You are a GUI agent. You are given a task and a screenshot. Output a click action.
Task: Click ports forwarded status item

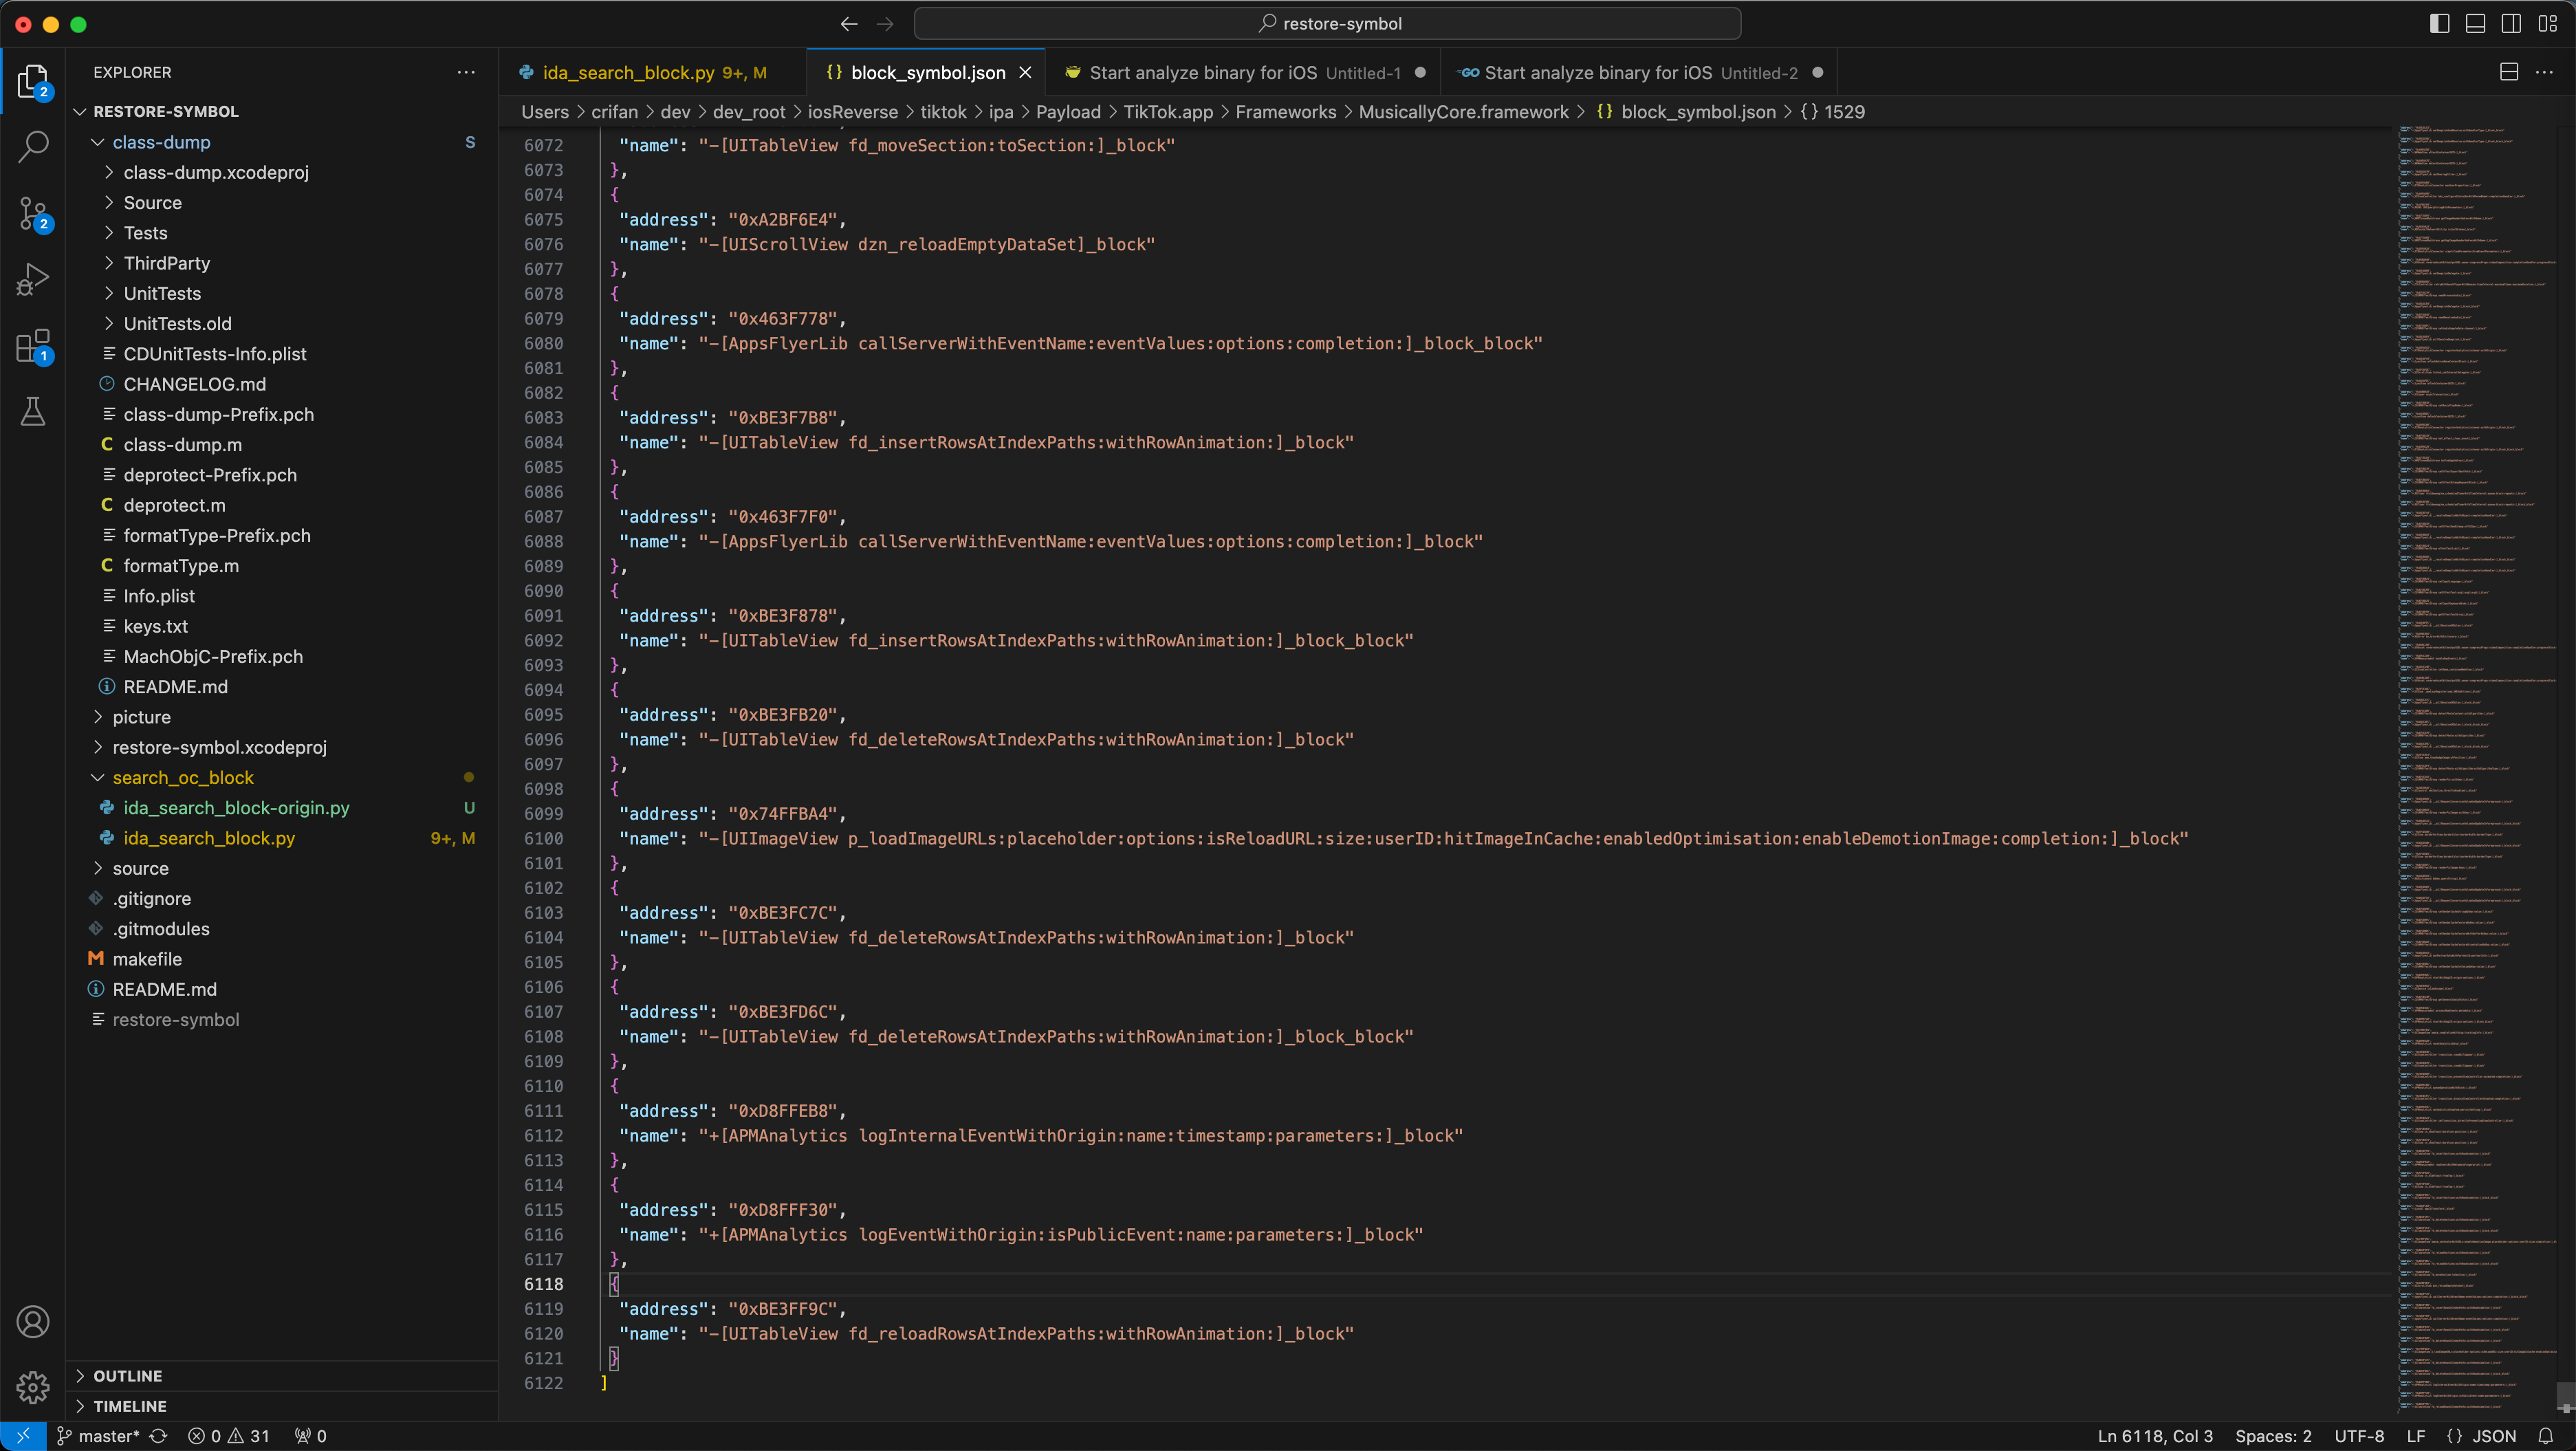point(311,1436)
